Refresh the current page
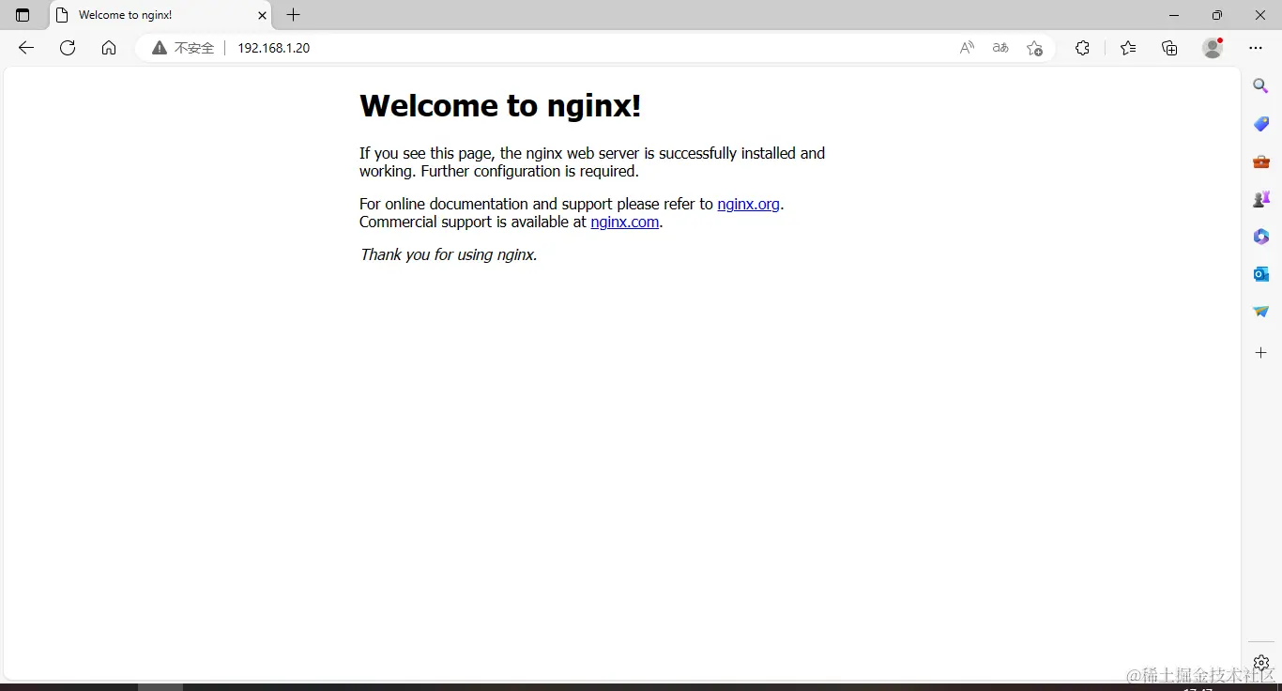1282x691 pixels. point(68,48)
